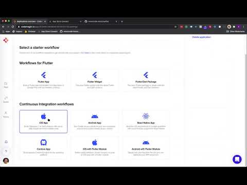Pick the iOS App workflow
This screenshot has height=185, width=247.
(43, 121)
